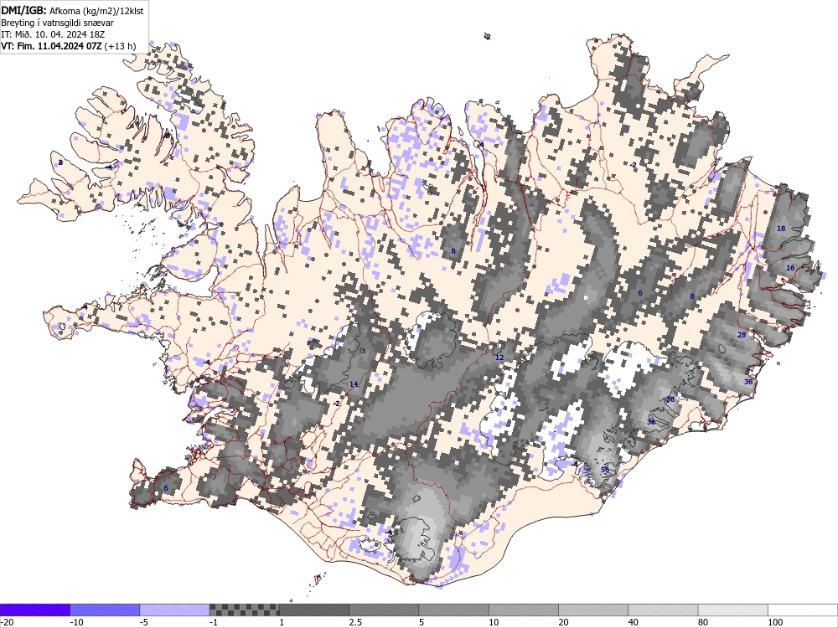Image resolution: width=838 pixels, height=628 pixels.
Task: Choose the 10 to 20 legend swatch
Action: pos(524,610)
